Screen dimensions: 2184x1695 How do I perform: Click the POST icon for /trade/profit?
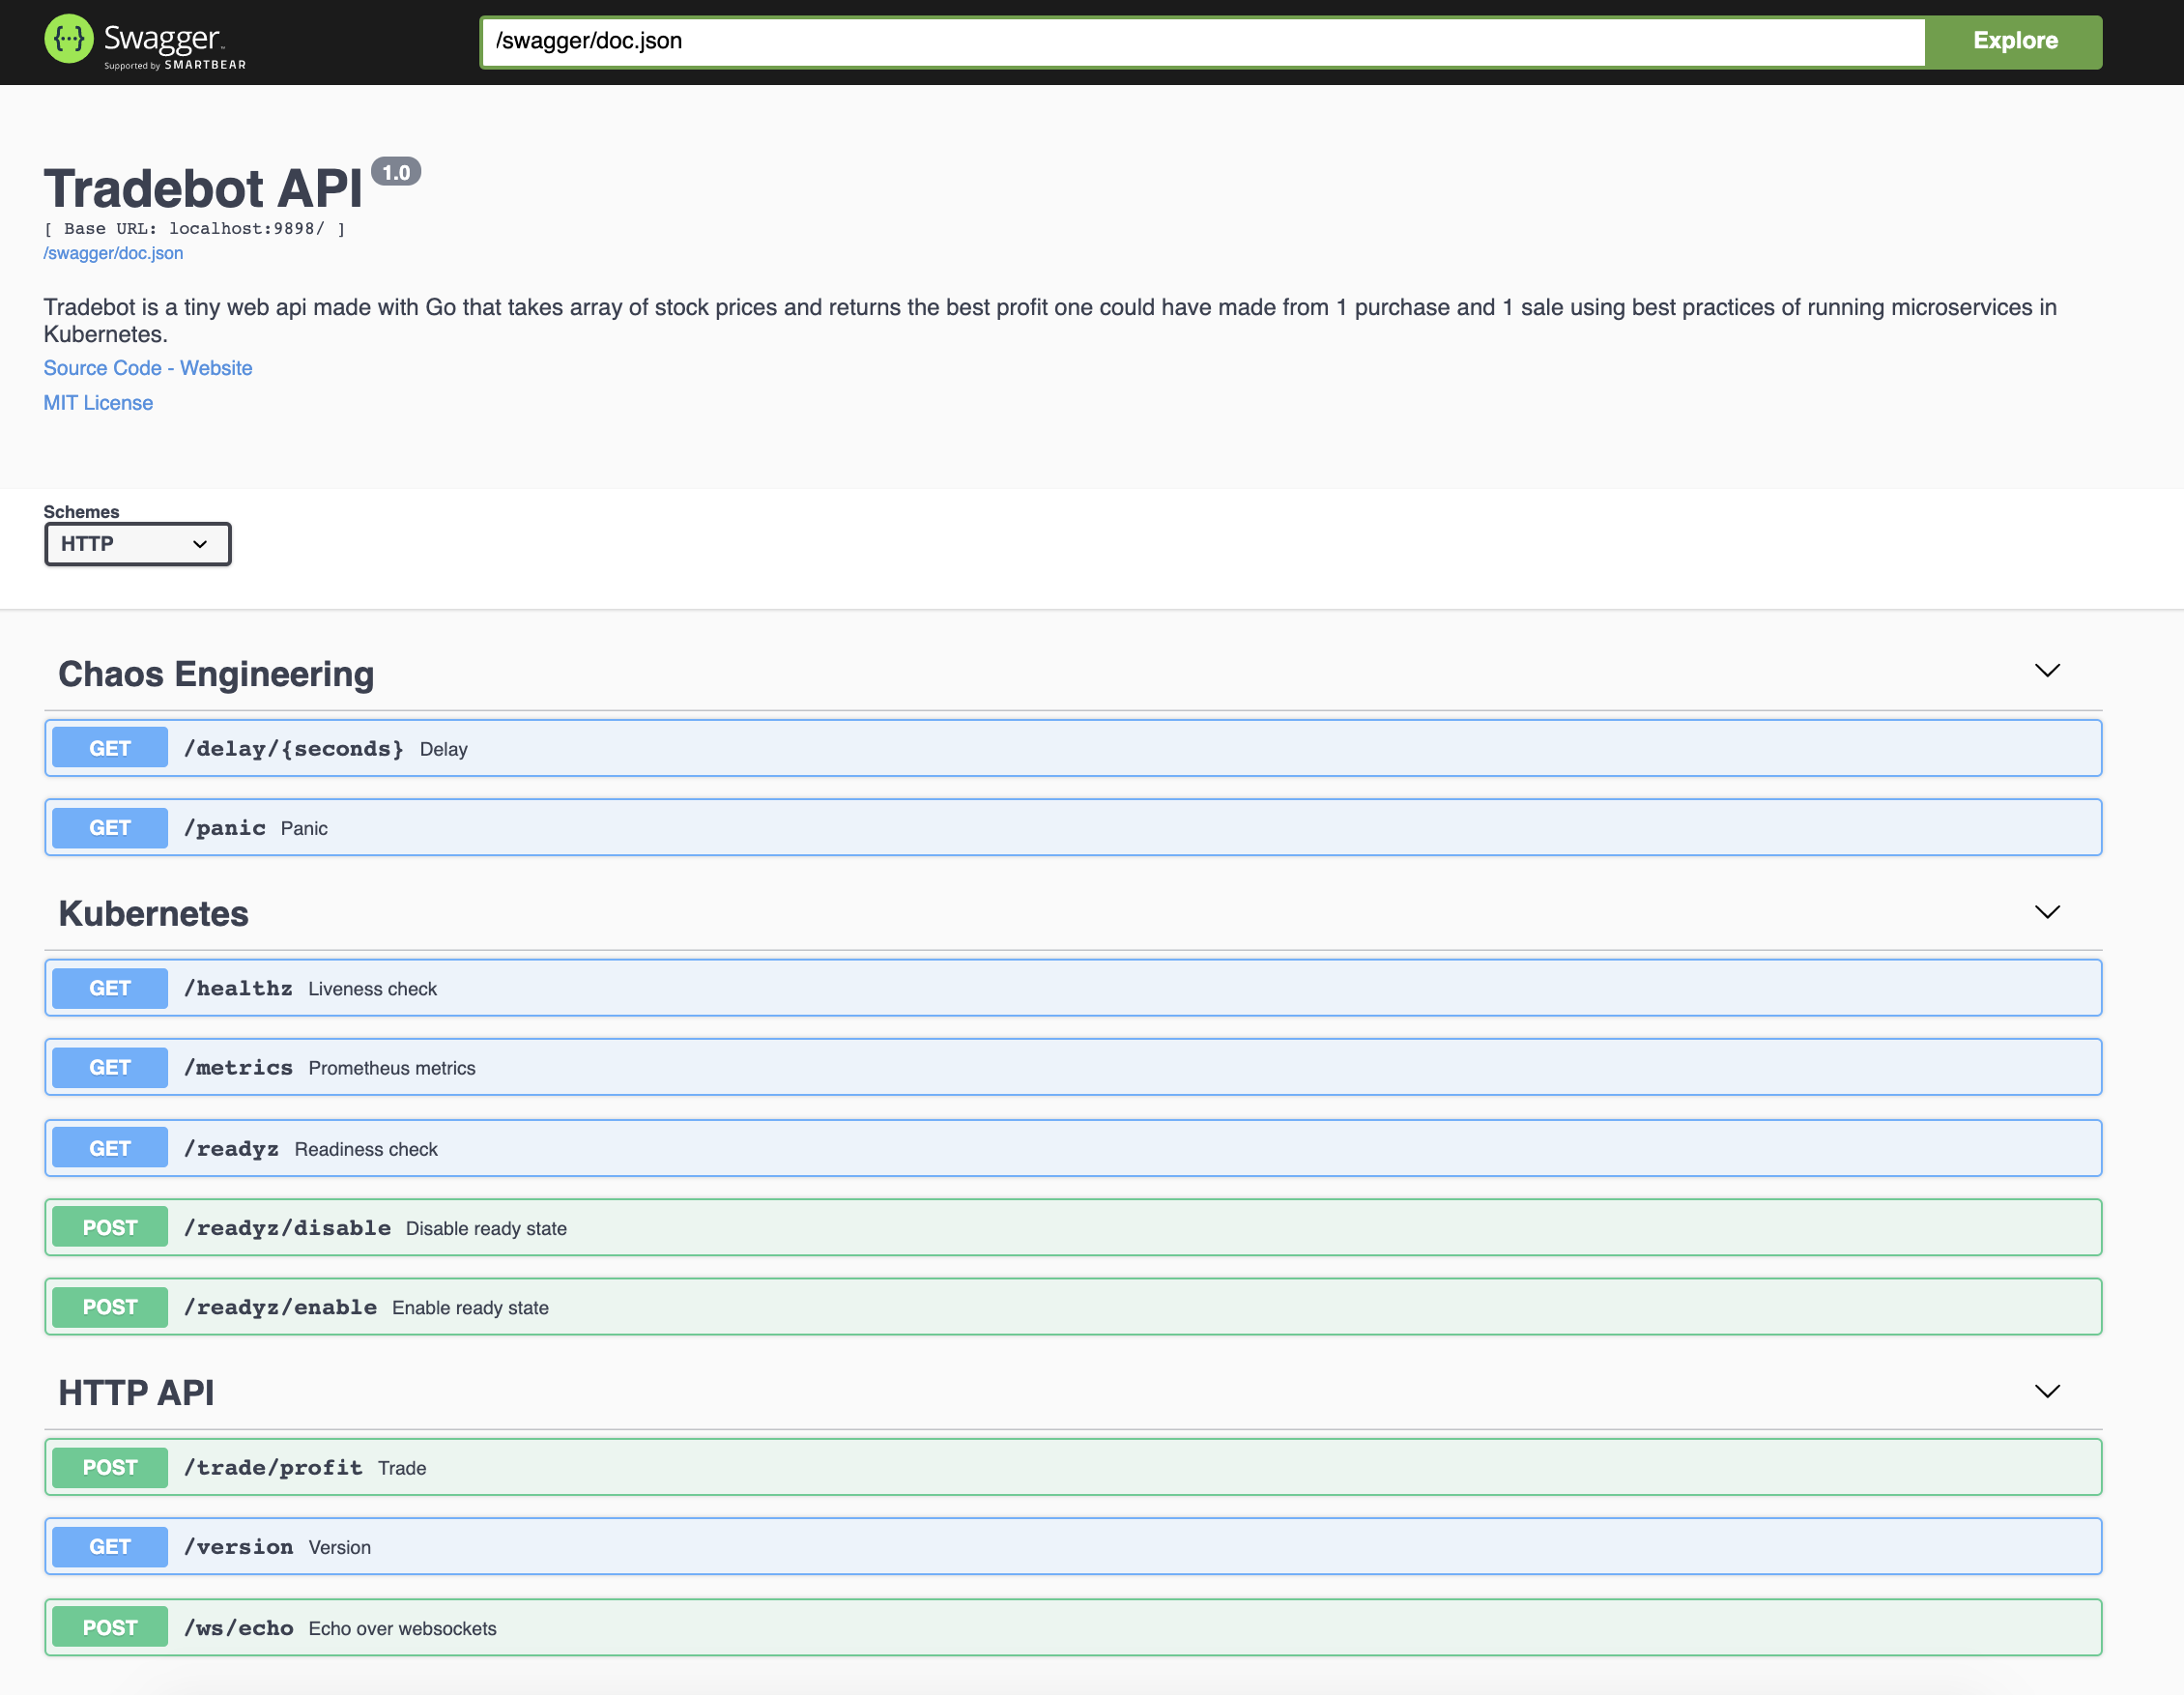[x=110, y=1466]
